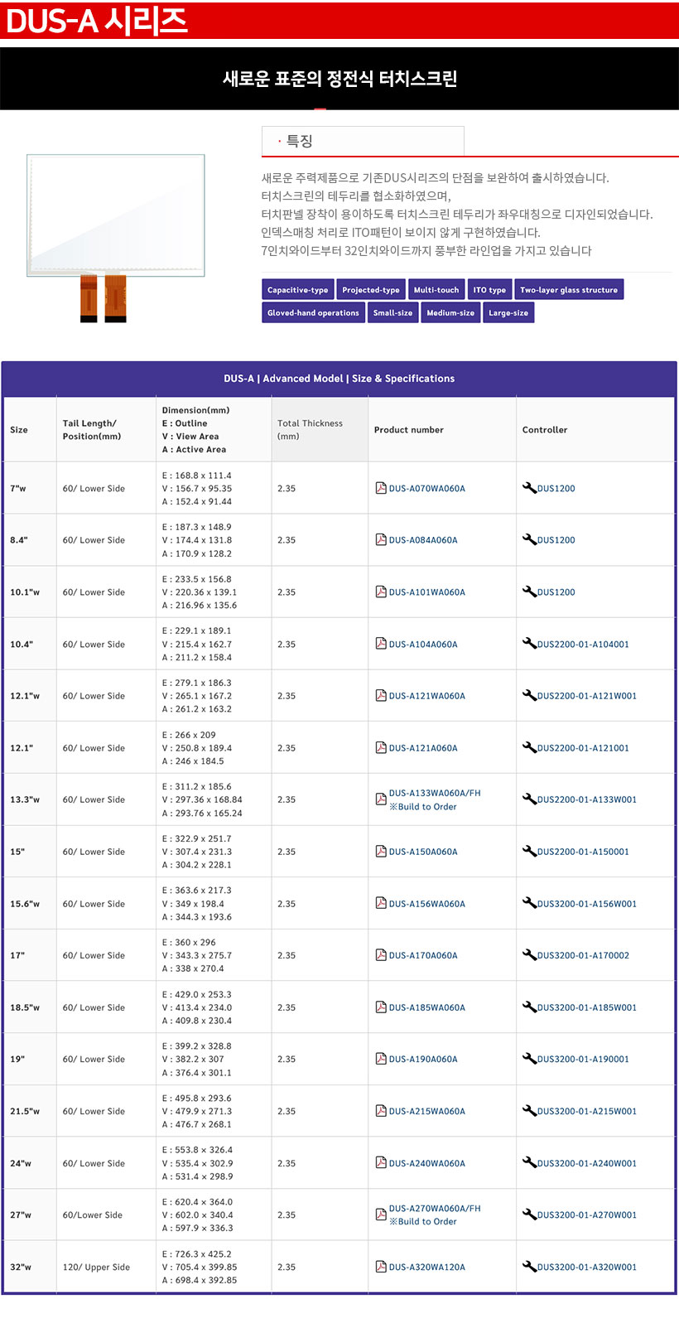Select the Capacitive-type tag
679x1328 pixels.
297,290
